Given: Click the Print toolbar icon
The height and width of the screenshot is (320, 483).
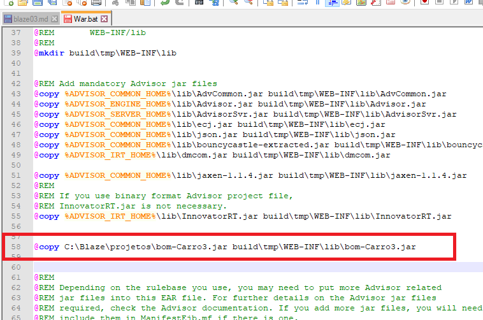Looking at the screenshot, I should [96, 3].
